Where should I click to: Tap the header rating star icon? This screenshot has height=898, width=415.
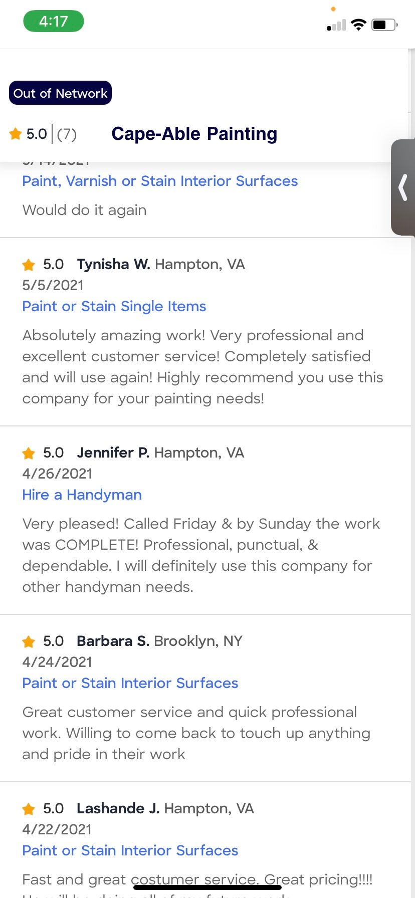[16, 134]
